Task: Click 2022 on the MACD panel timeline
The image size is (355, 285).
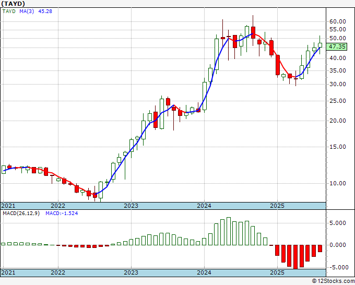Action: click(58, 272)
